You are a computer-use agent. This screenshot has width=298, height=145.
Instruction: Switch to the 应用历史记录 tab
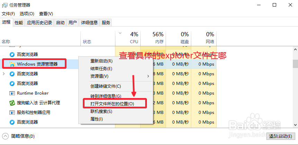[40, 23]
